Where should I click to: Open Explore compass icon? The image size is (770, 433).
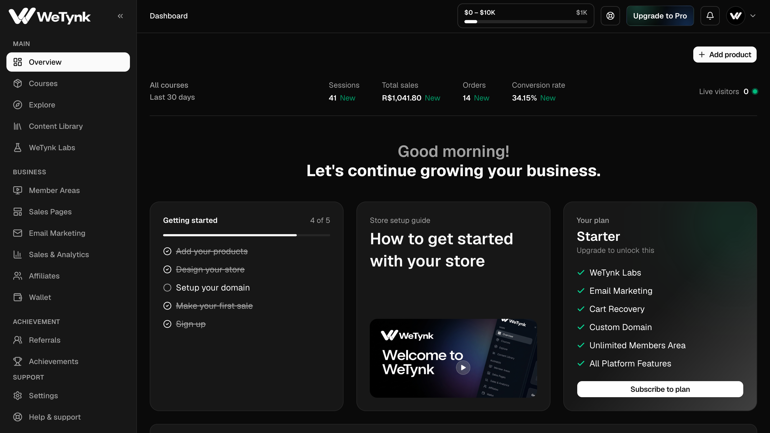pos(18,105)
